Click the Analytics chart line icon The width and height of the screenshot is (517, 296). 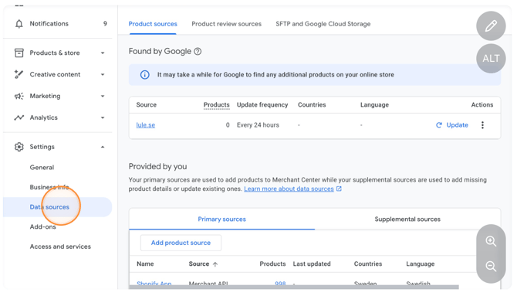[x=19, y=117]
